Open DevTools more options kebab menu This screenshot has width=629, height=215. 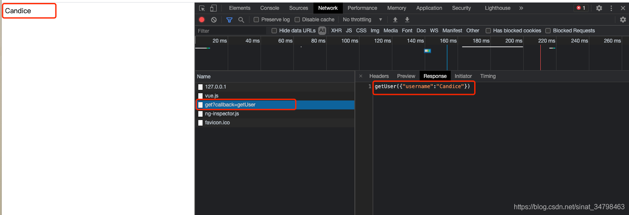tap(611, 8)
